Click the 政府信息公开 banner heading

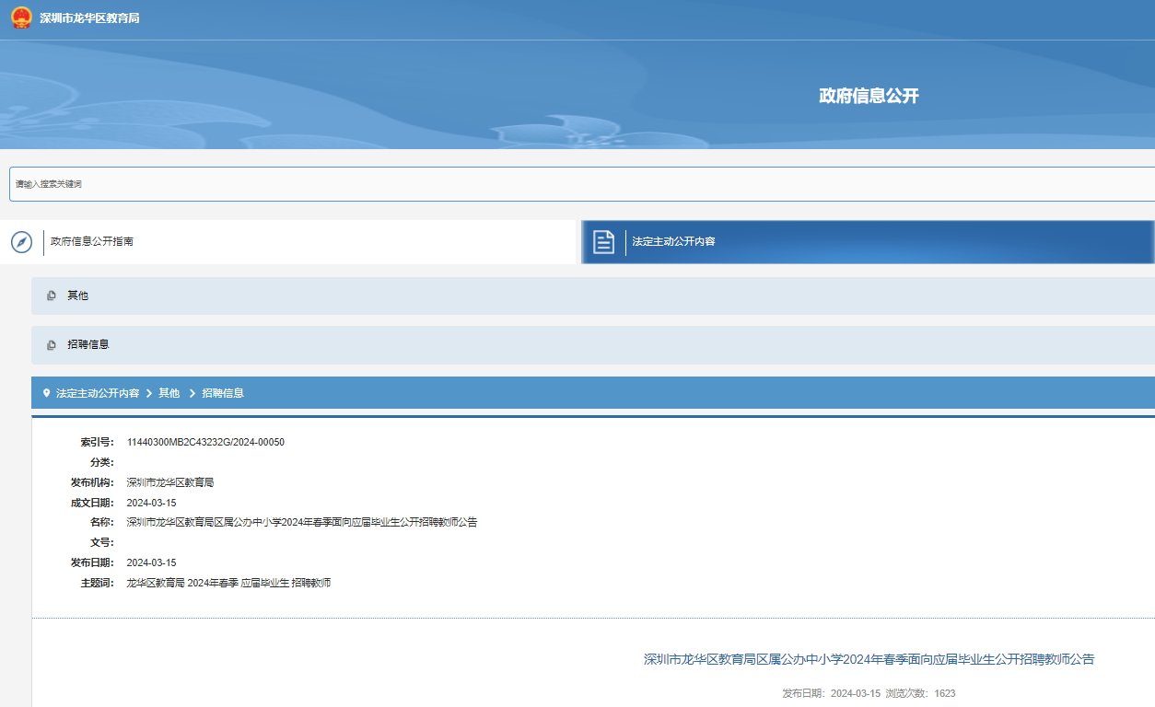[869, 96]
